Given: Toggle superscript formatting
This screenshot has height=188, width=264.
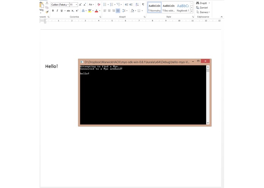Looking at the screenshot, I should 77,11.
